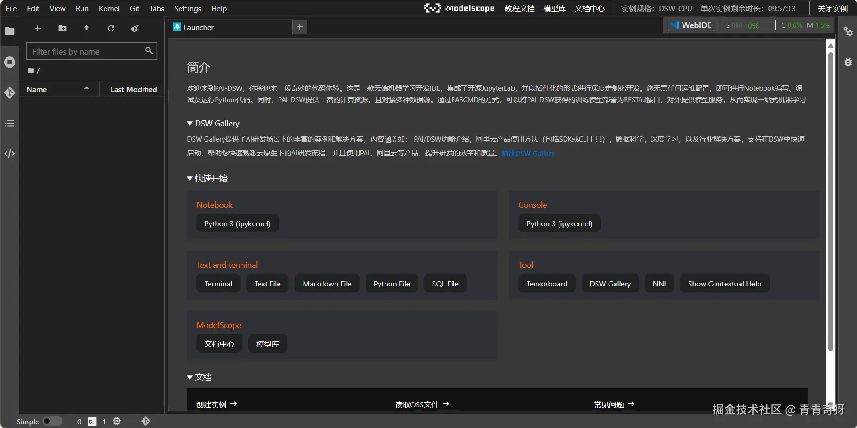Open the 创建实例 documentation link

(217, 404)
